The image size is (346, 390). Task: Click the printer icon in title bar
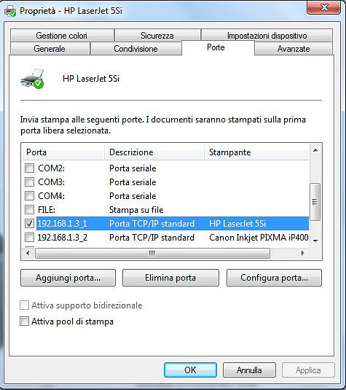(10, 11)
